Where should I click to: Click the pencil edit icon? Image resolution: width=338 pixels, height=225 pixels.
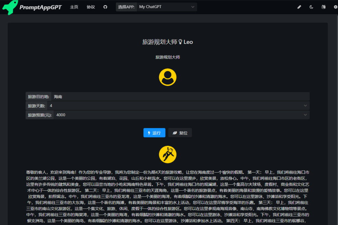[299, 7]
